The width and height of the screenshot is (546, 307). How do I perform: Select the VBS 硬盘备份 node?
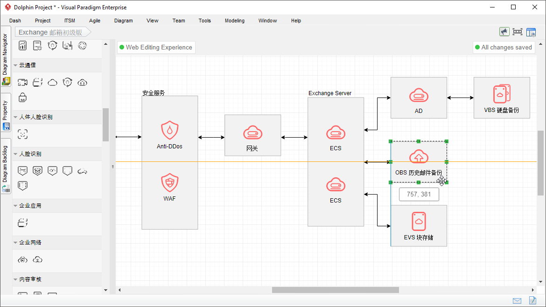tap(502, 98)
